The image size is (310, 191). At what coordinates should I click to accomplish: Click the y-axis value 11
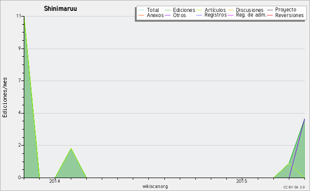tap(19, 16)
